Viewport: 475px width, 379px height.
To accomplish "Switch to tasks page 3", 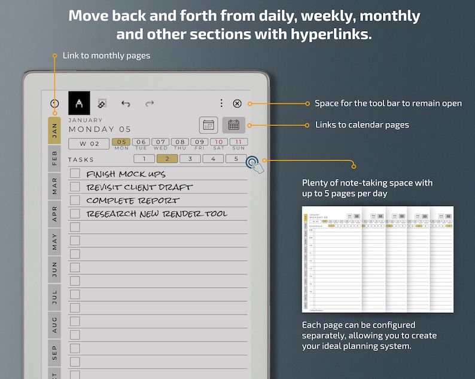I will [x=190, y=159].
